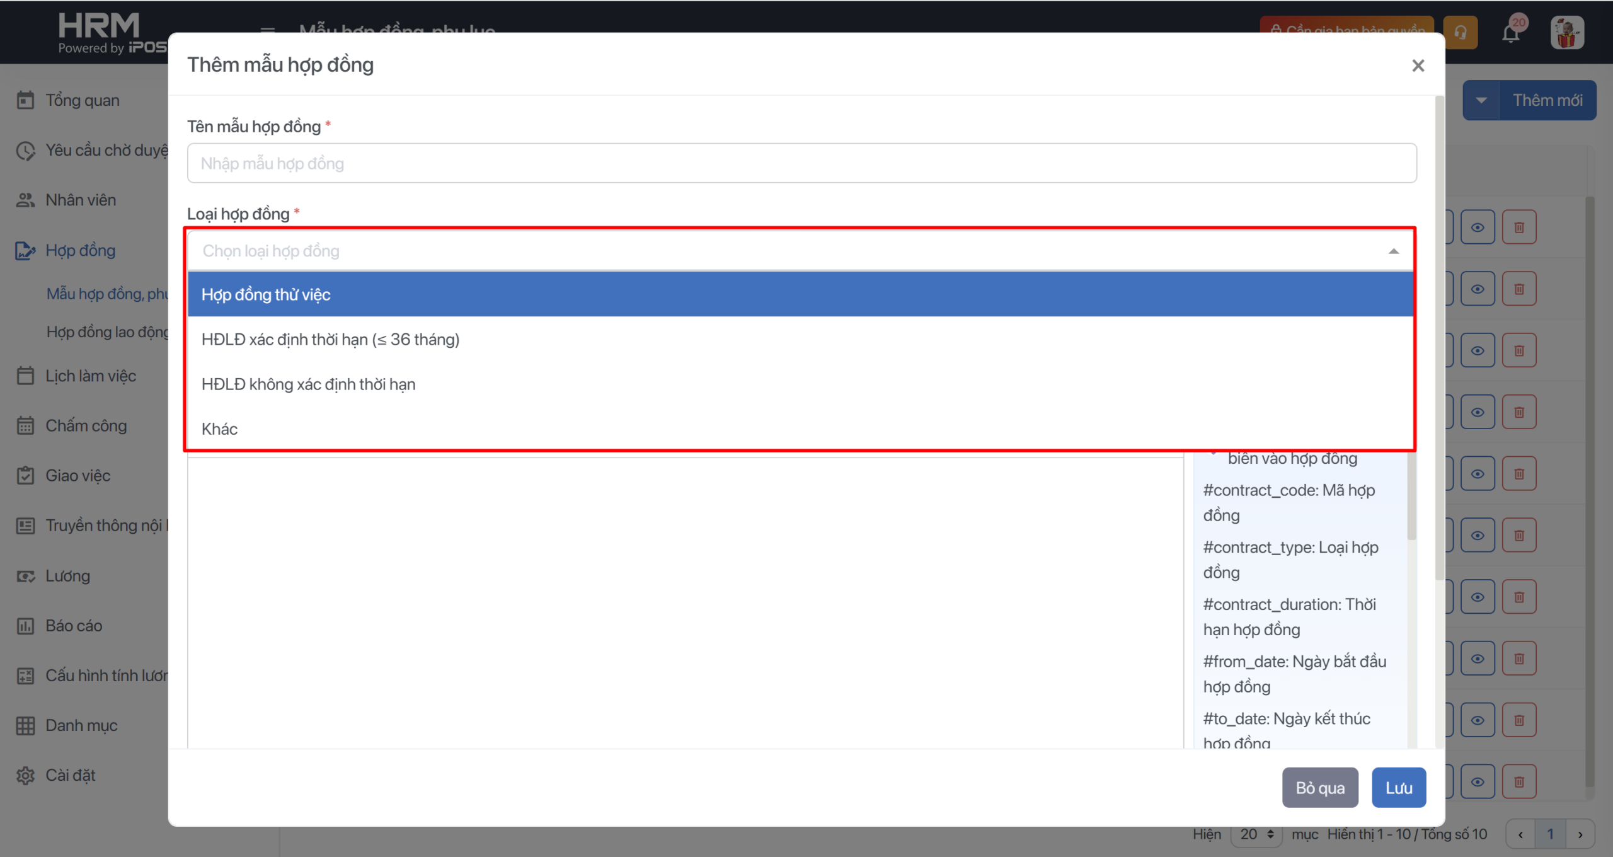1613x857 pixels.
Task: Click the Lương money icon
Action: click(25, 576)
